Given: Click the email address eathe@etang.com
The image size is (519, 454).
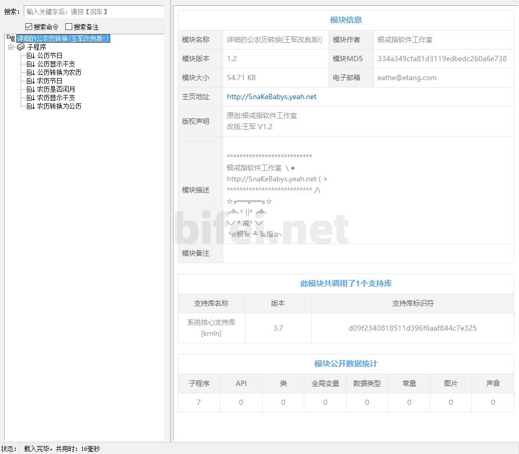Looking at the screenshot, I should [x=407, y=78].
